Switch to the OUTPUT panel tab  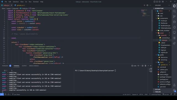24,66
